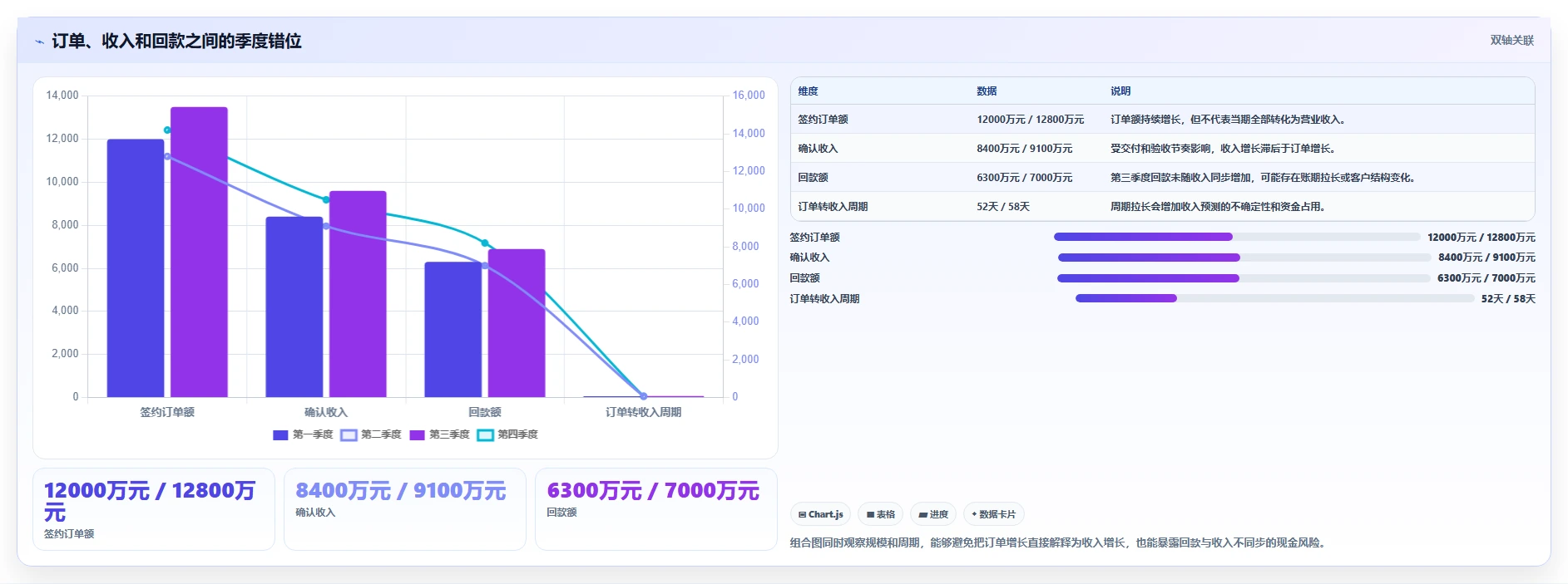Click the 表格 chip
This screenshot has height=584, width=1568.
click(880, 514)
